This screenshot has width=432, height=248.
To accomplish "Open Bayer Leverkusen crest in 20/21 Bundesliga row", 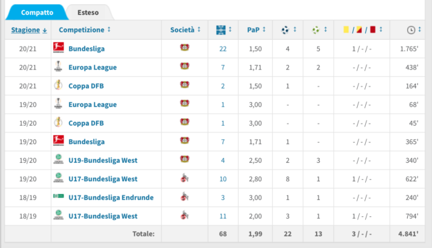I will (184, 48).
